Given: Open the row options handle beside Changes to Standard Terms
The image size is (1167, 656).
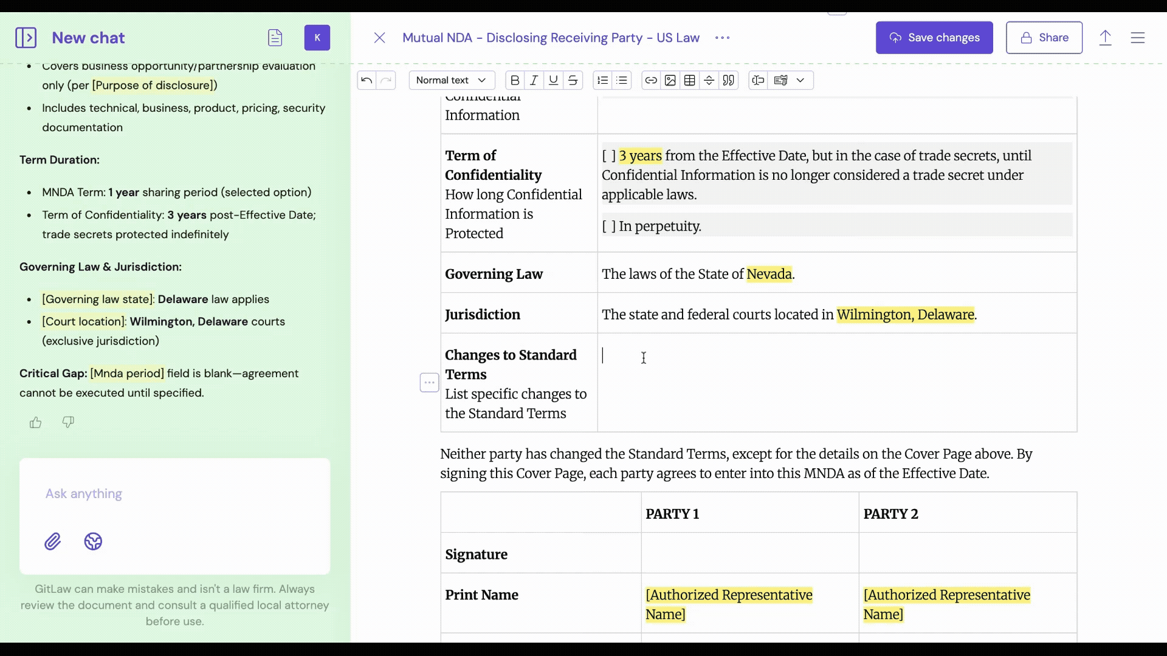Looking at the screenshot, I should click(429, 383).
